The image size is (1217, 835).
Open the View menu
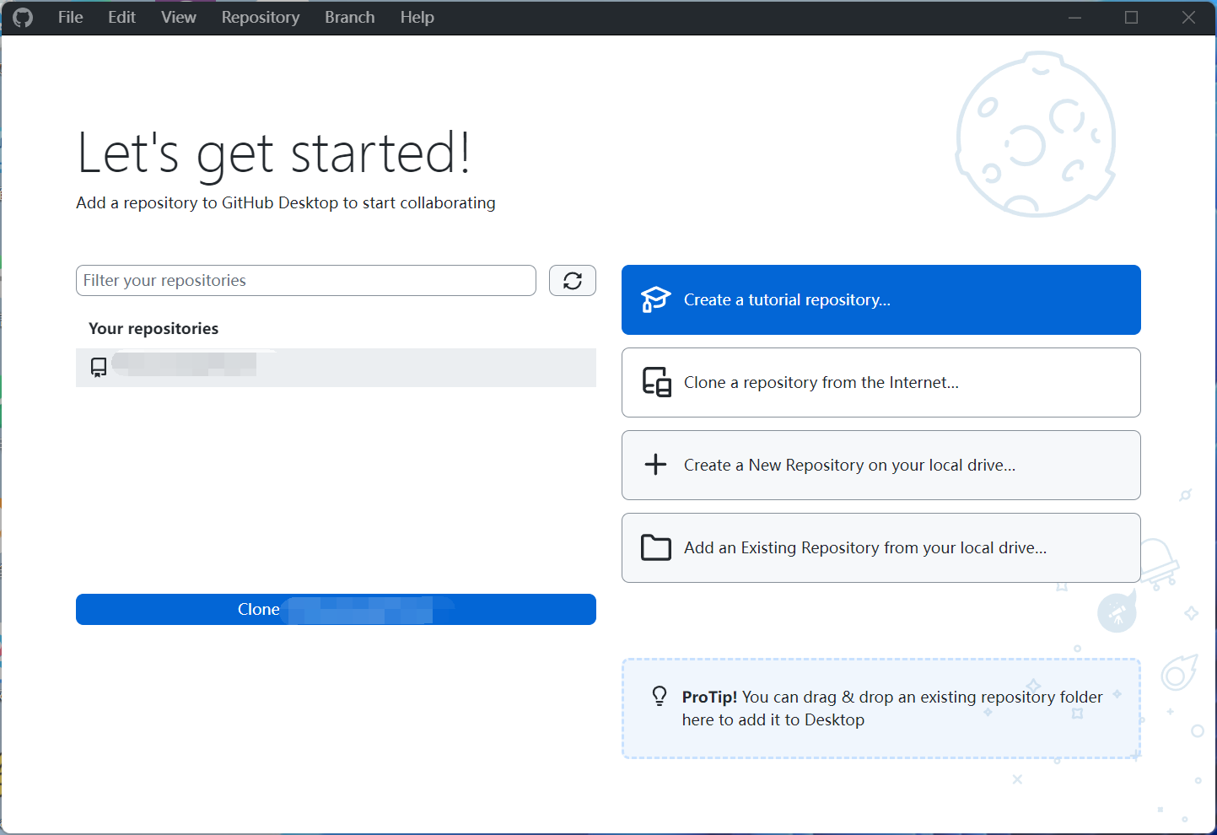pyautogui.click(x=179, y=18)
